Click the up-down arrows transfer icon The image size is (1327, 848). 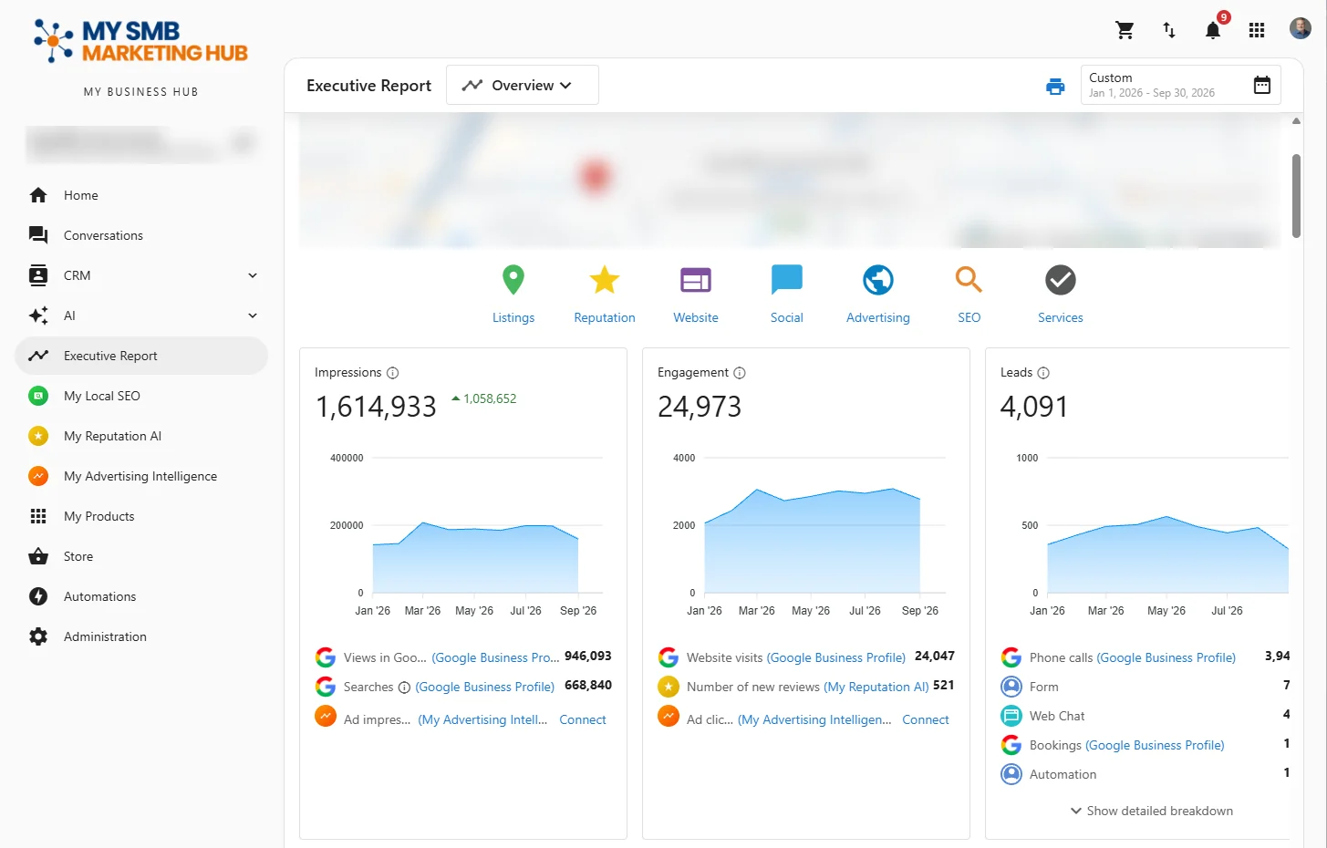pos(1169,30)
